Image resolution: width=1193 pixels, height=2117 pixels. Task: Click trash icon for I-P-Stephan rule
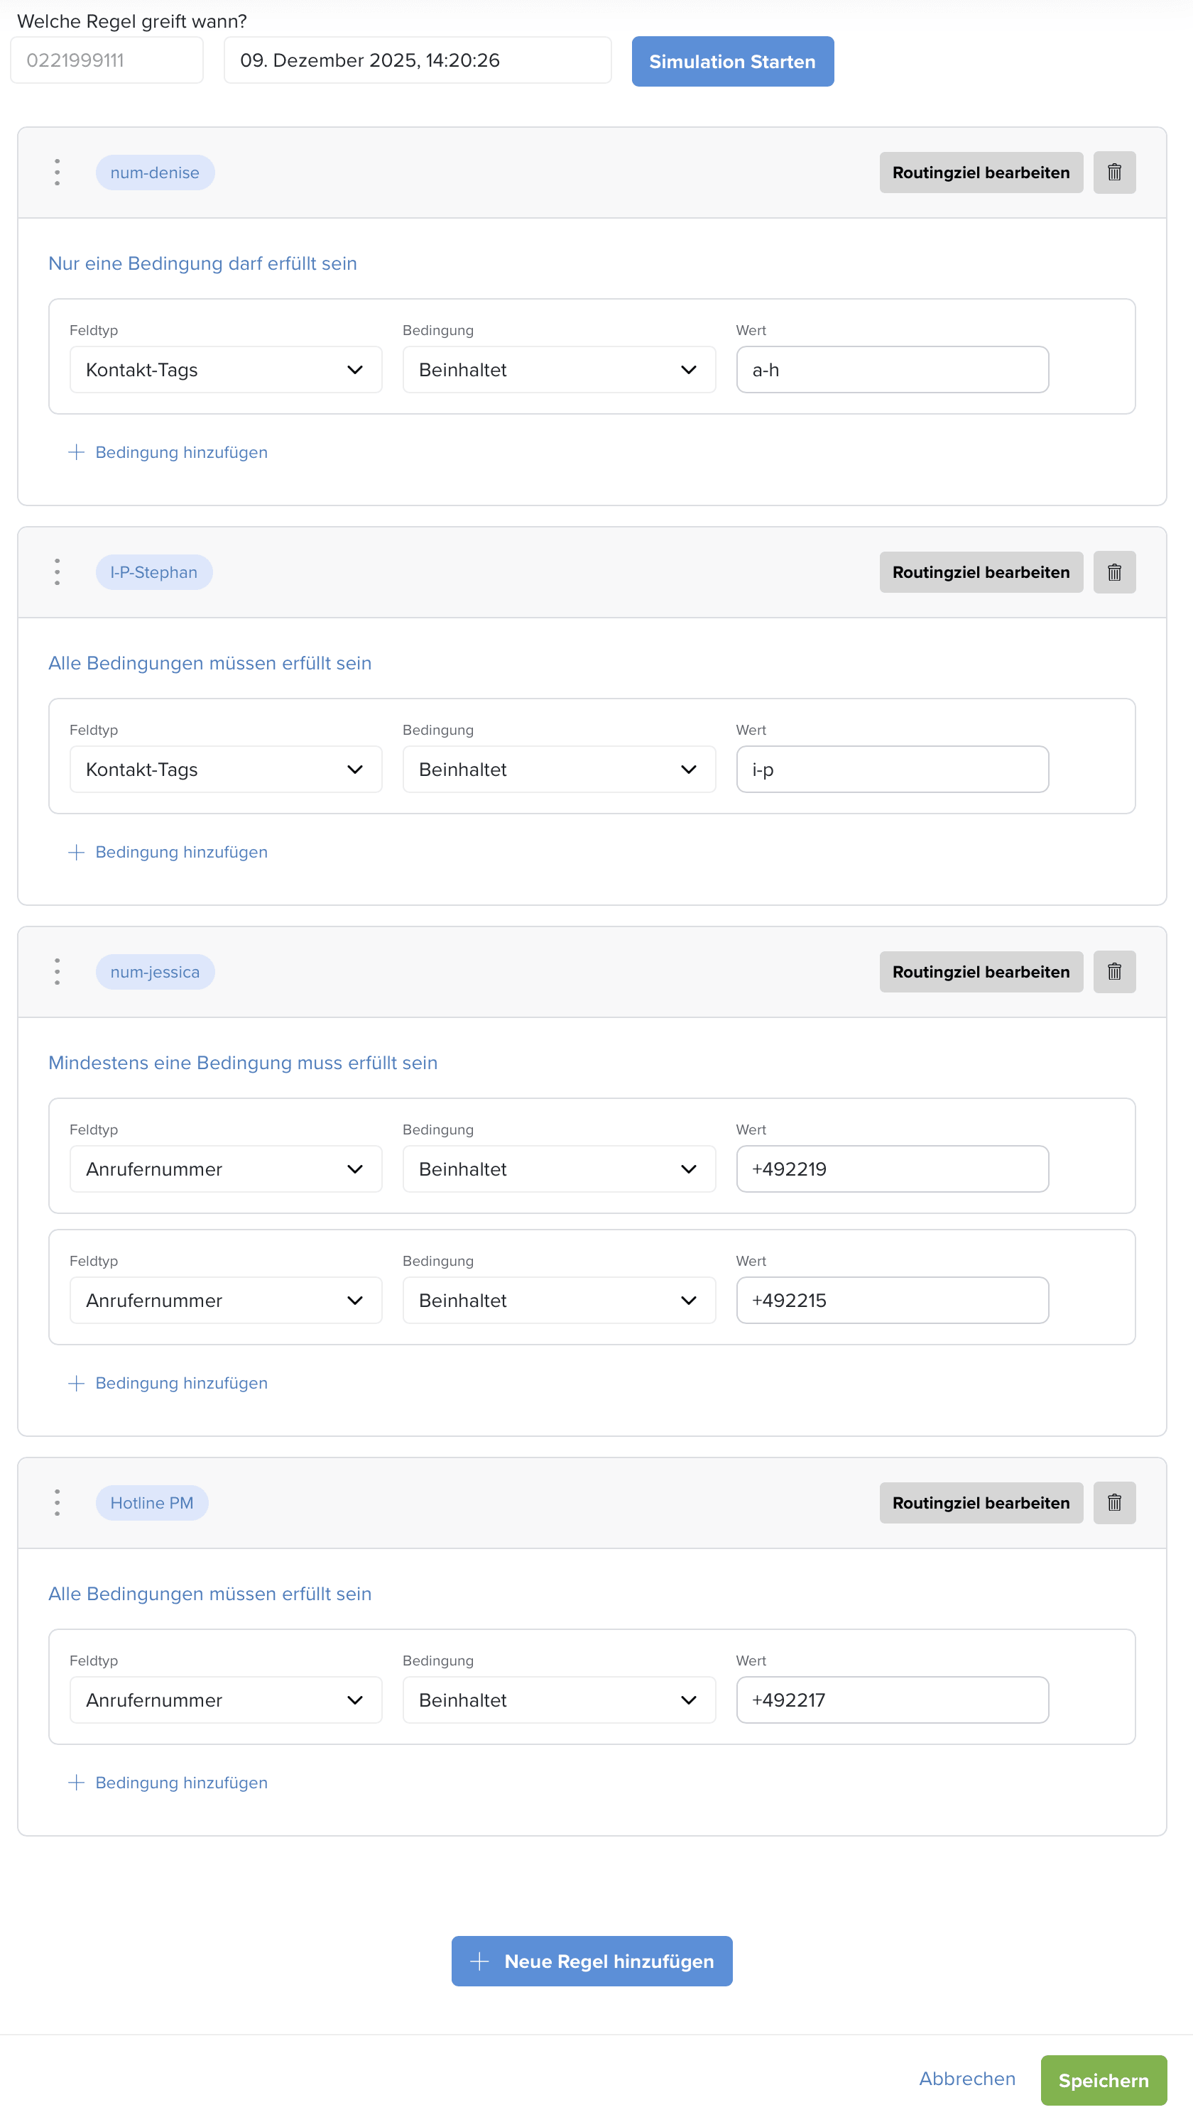(1113, 572)
